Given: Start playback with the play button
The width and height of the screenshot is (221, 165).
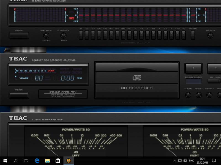Looking at the screenshot, I should click(215, 68).
